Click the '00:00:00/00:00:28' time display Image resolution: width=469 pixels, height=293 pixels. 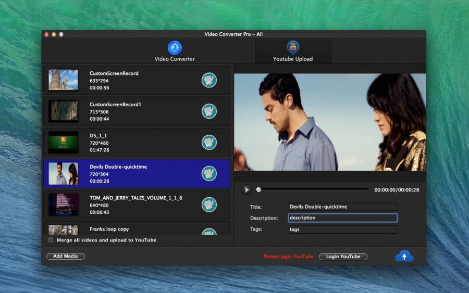(397, 190)
